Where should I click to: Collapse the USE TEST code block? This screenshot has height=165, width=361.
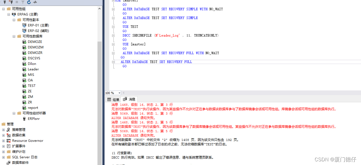pos(113,27)
